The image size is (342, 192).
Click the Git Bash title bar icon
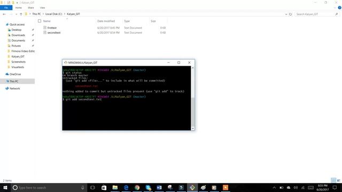pos(65,62)
